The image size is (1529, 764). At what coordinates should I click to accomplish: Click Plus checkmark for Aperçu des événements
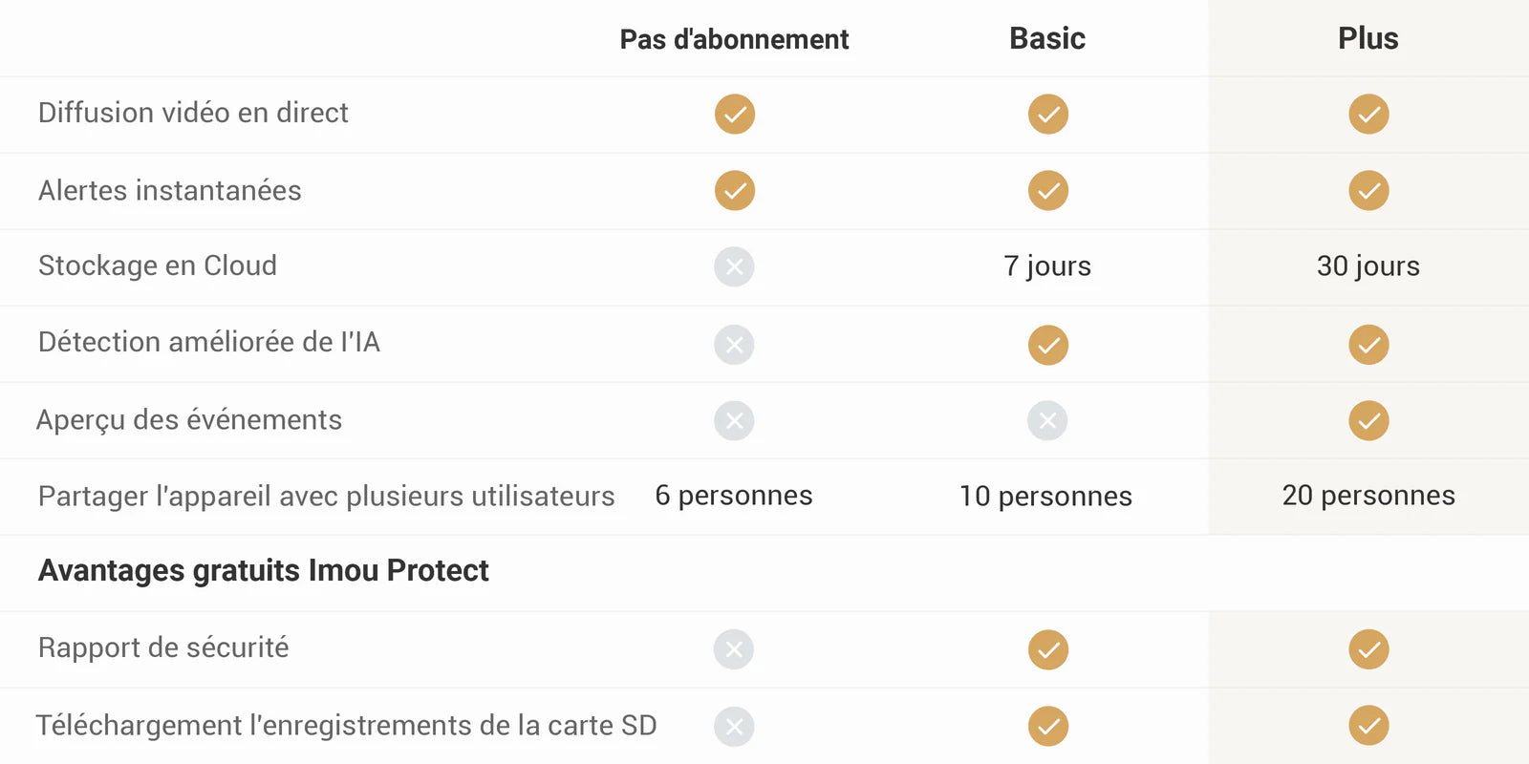[1368, 420]
